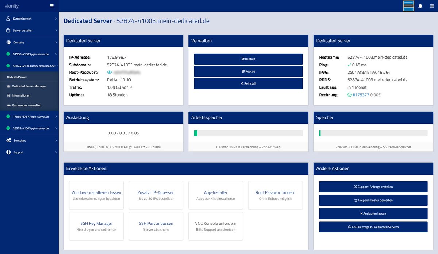Open SSH Port anpassen card
The width and height of the screenshot is (438, 254).
[156, 226]
